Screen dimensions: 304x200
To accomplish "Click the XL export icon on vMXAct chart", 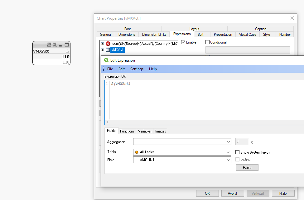I will click(55, 45).
